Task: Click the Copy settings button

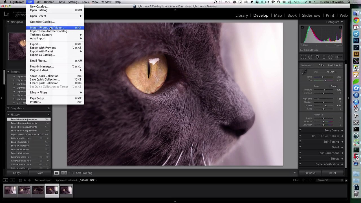Action: coord(17,173)
